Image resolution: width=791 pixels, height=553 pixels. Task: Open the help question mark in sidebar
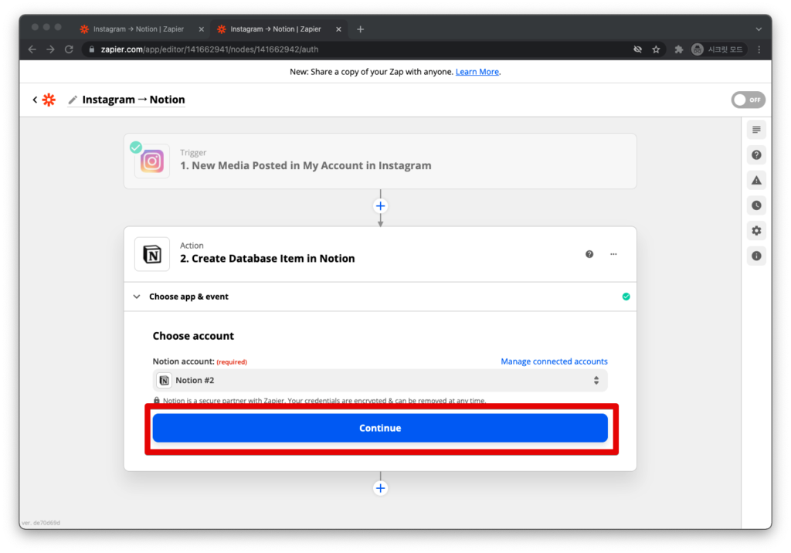(x=756, y=155)
